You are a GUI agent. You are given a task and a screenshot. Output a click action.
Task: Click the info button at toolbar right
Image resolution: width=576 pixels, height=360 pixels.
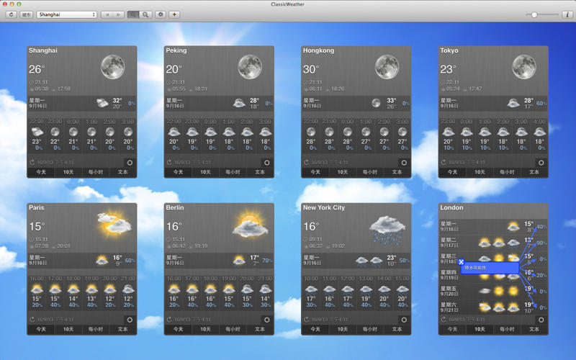click(567, 14)
